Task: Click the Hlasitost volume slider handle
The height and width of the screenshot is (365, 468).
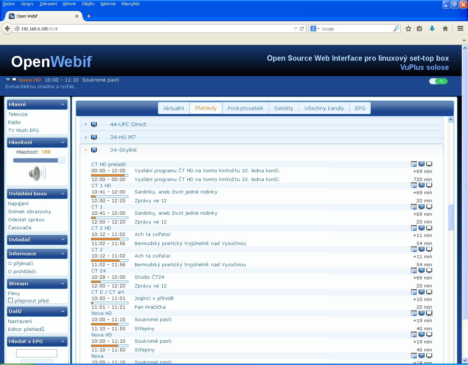Action: (x=61, y=160)
